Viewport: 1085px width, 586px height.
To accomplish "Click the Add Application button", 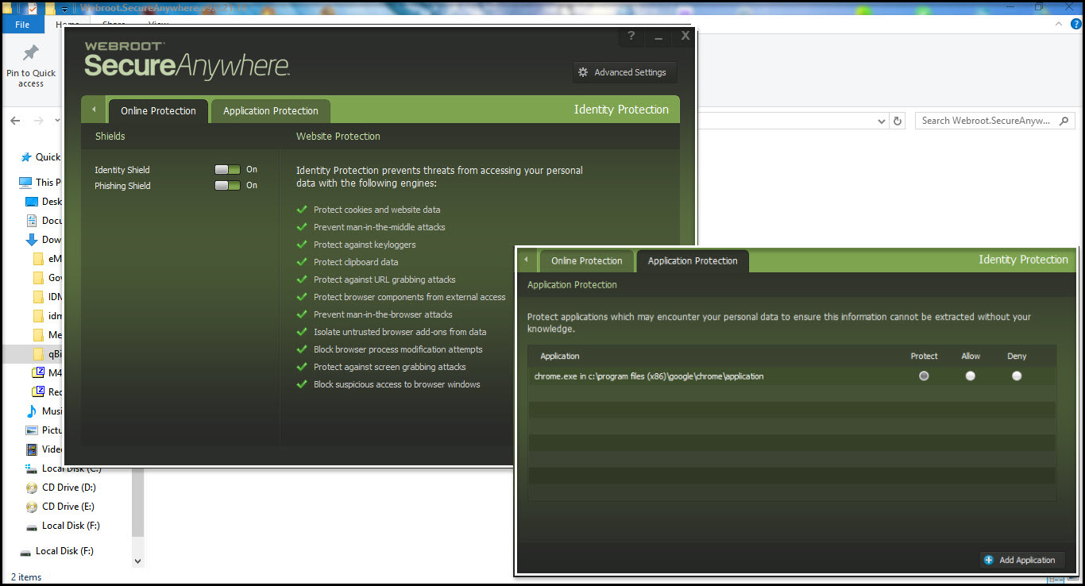I will click(1021, 560).
